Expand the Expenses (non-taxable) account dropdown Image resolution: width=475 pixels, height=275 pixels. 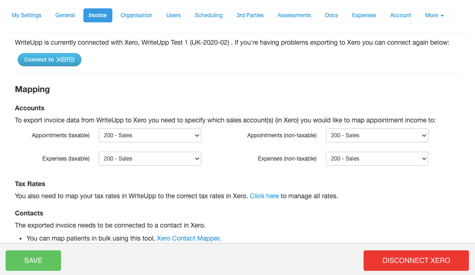coord(377,159)
